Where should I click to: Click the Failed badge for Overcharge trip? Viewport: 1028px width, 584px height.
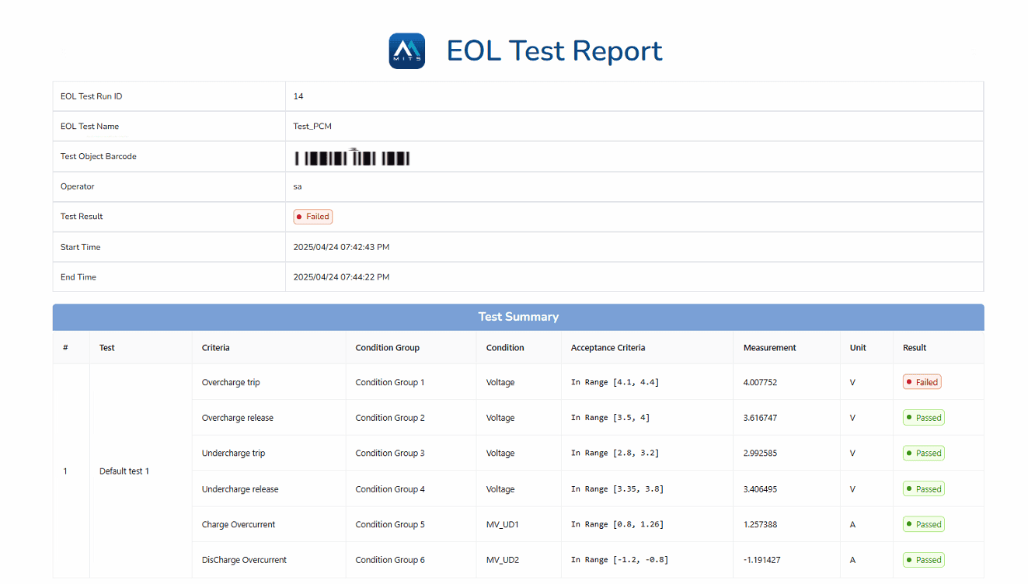pos(922,382)
